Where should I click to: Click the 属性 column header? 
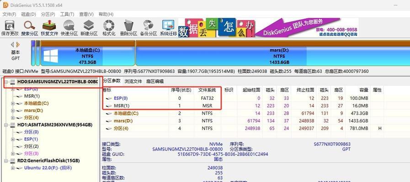click(377, 90)
